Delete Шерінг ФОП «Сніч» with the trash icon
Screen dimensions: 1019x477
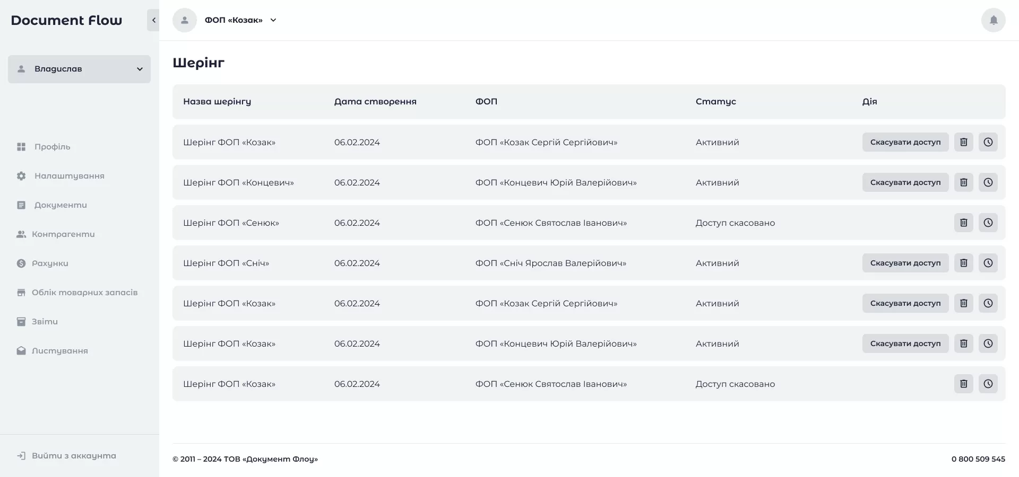964,263
